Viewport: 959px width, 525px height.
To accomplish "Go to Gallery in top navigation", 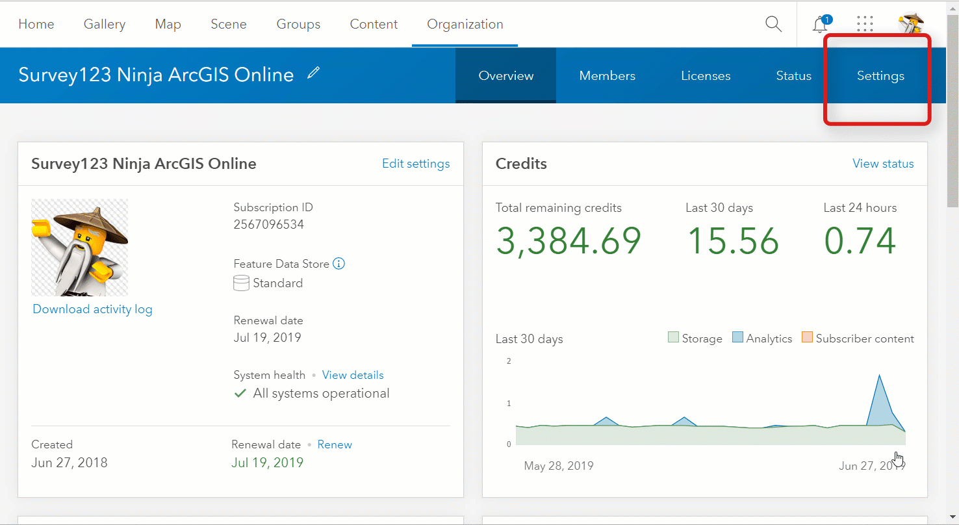I will tap(105, 24).
